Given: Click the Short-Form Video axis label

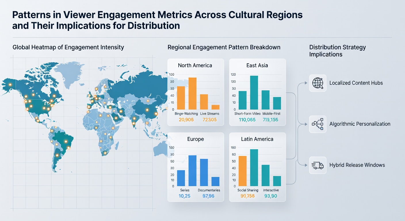Looking at the screenshot, I should [x=247, y=114].
